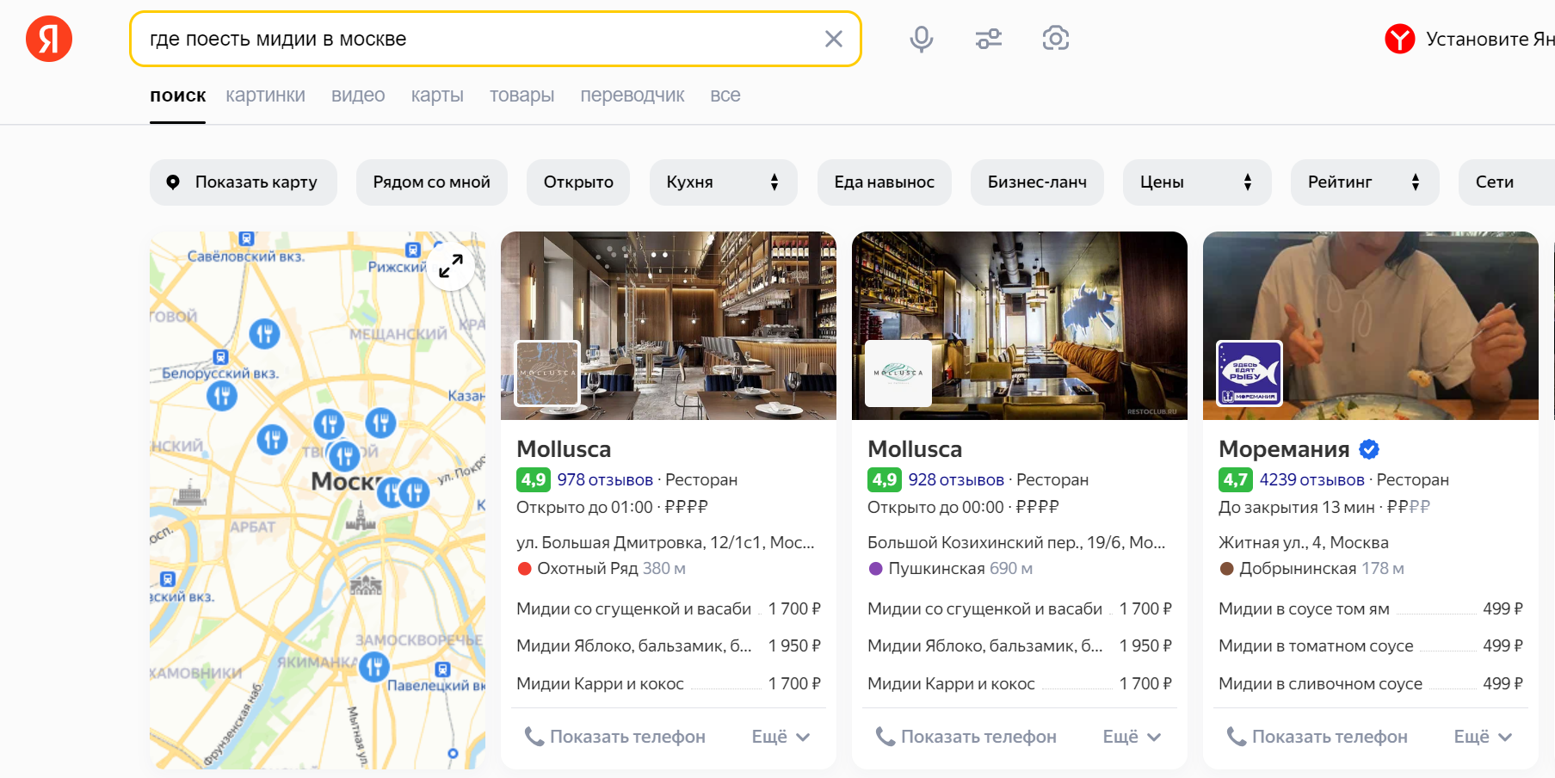
Task: Toggle the "Открыто" filter
Action: pyautogui.click(x=578, y=182)
